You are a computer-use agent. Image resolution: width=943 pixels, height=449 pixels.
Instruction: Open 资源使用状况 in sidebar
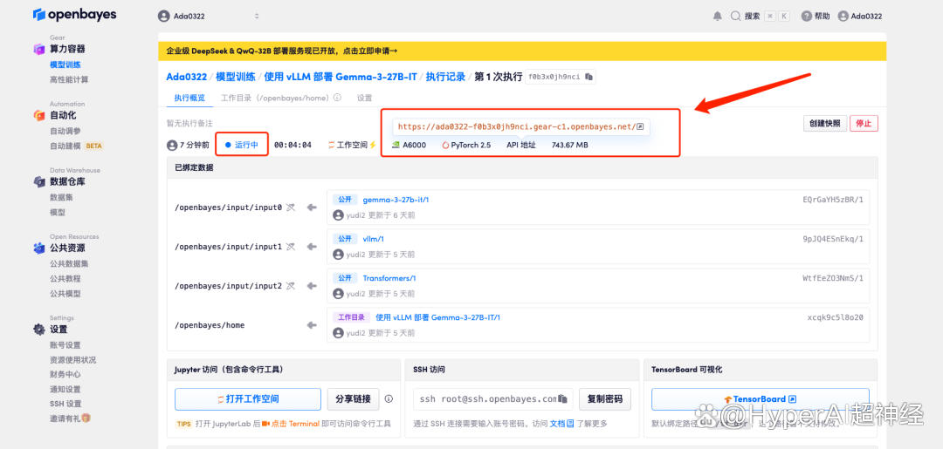[72, 359]
